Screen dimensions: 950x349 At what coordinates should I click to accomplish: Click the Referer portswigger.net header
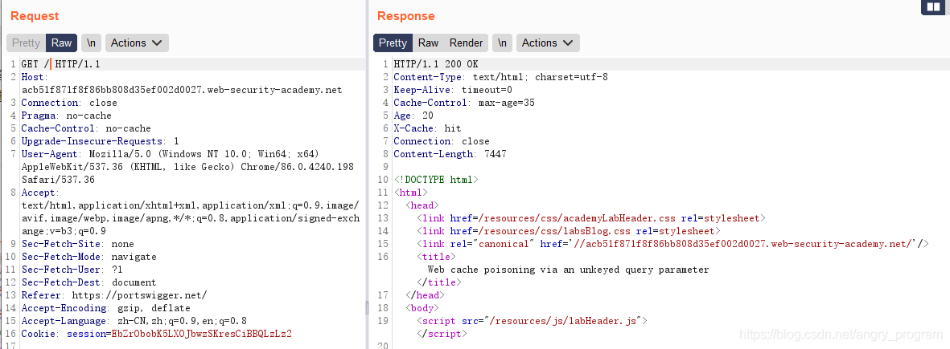(114, 295)
